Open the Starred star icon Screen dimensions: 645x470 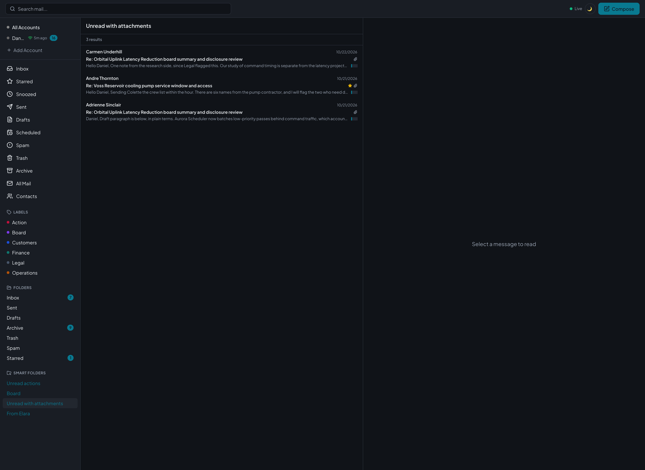[10, 81]
